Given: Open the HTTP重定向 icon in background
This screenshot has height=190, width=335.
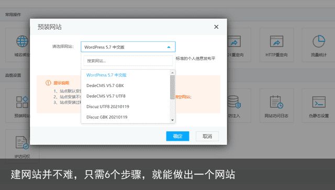Looking at the screenshot, I should pos(276,41).
